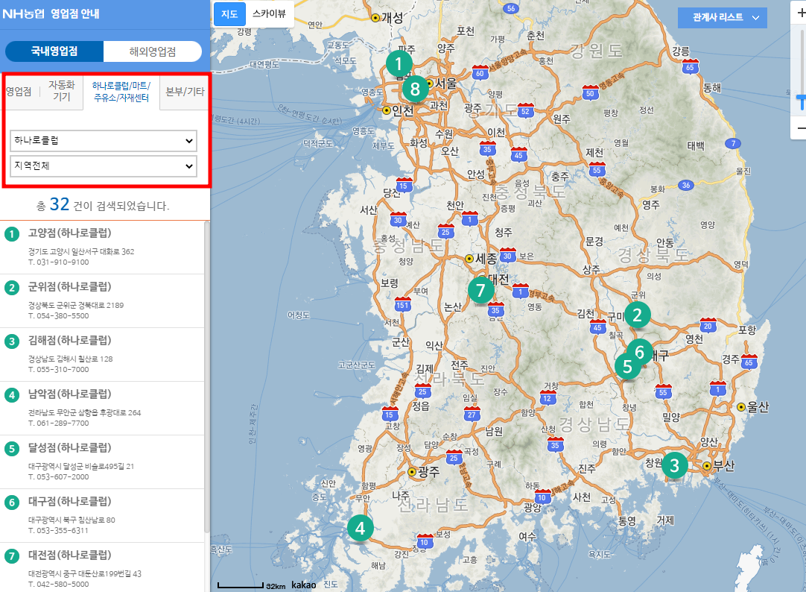
Task: Click map marker 5 near Dalseong
Action: (628, 366)
